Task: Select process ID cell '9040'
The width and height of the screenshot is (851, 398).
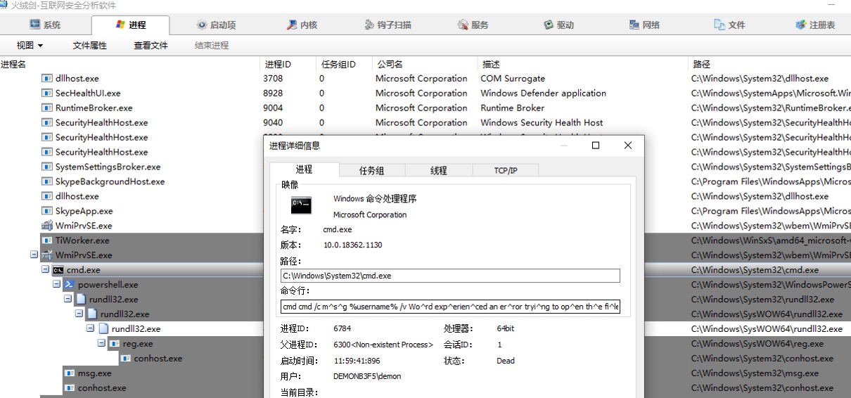Action: coord(273,122)
